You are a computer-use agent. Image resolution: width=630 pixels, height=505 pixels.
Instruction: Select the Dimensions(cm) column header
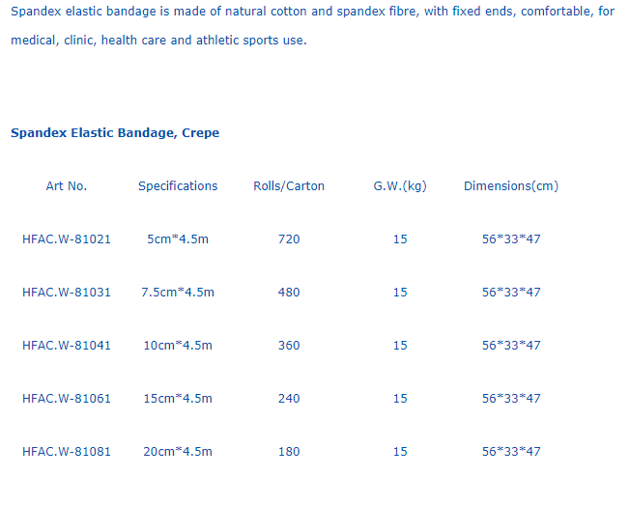point(511,185)
